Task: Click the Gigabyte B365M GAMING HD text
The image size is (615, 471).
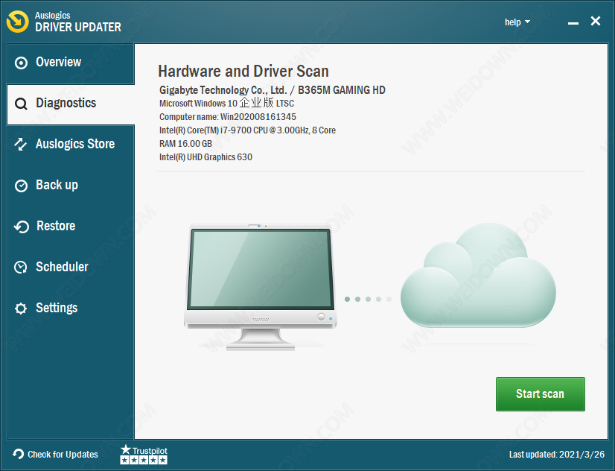Action: (x=273, y=90)
